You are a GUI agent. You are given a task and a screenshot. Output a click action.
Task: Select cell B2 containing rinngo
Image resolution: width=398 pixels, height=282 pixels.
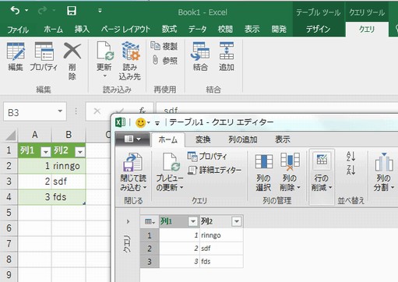[x=69, y=166]
